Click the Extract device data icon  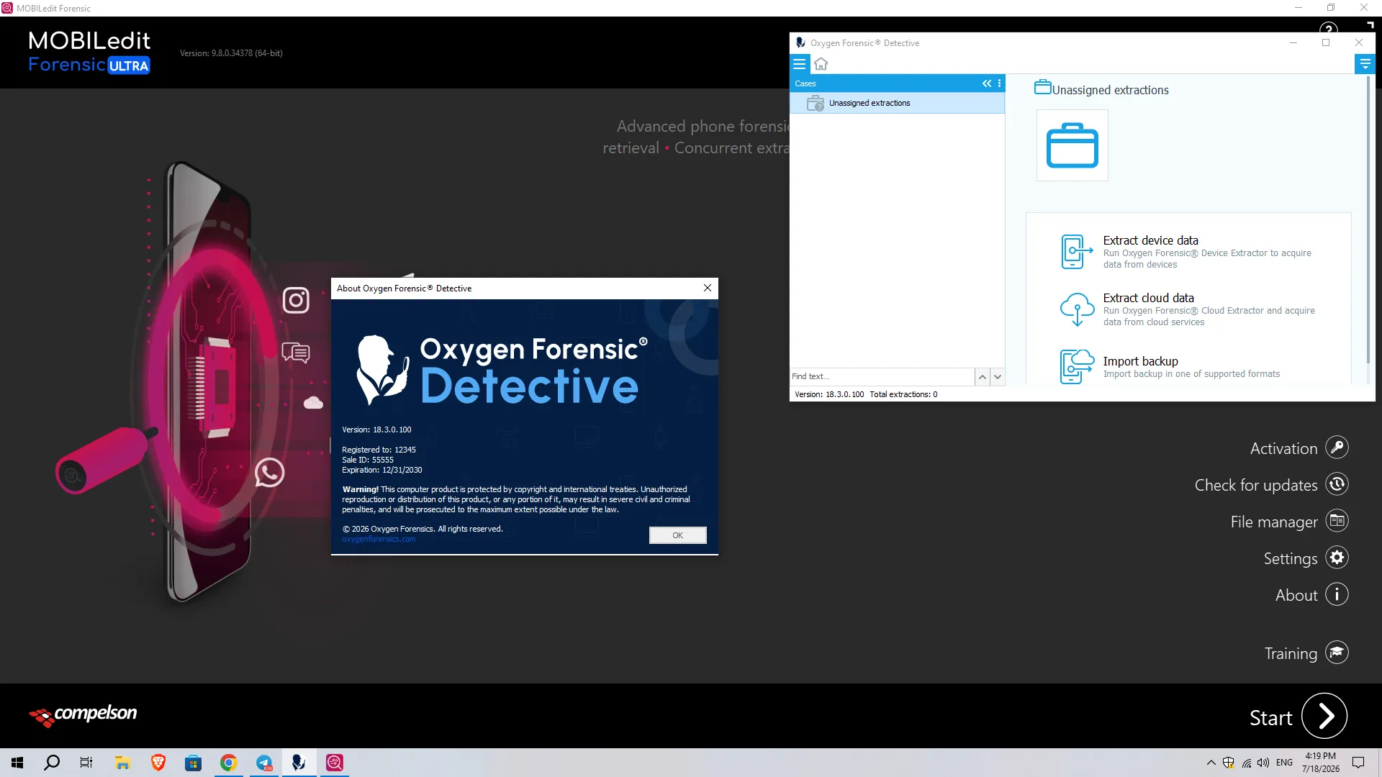click(x=1076, y=252)
